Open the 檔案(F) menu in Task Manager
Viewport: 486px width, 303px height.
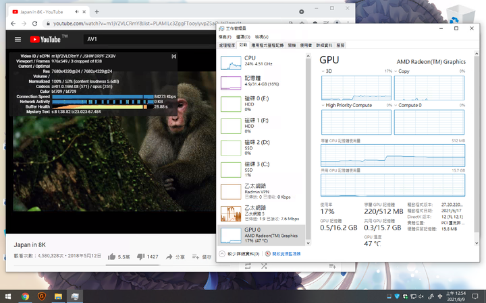point(225,37)
